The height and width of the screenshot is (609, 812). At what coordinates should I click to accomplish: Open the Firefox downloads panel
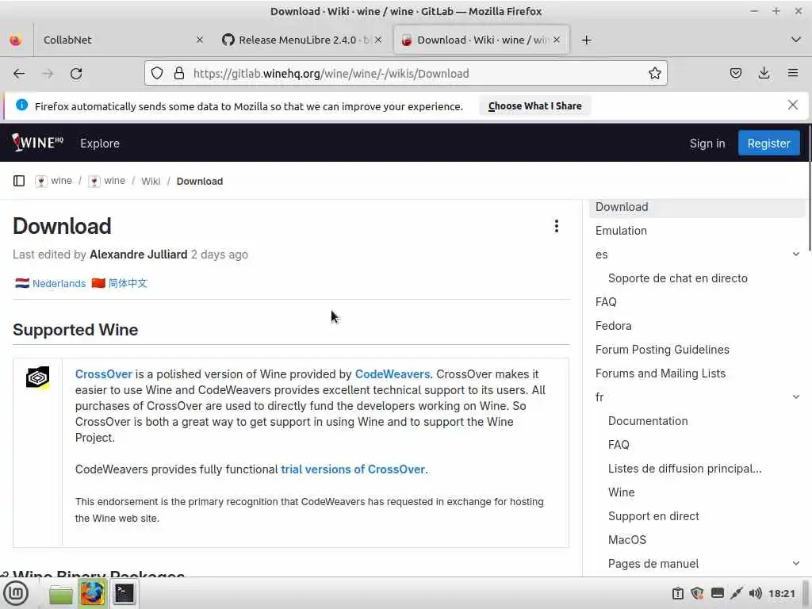click(x=764, y=73)
